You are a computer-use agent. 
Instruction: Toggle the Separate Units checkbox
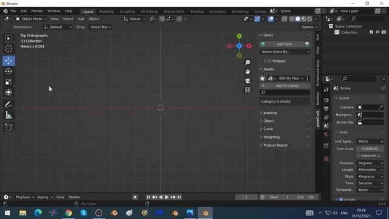[x=358, y=156]
